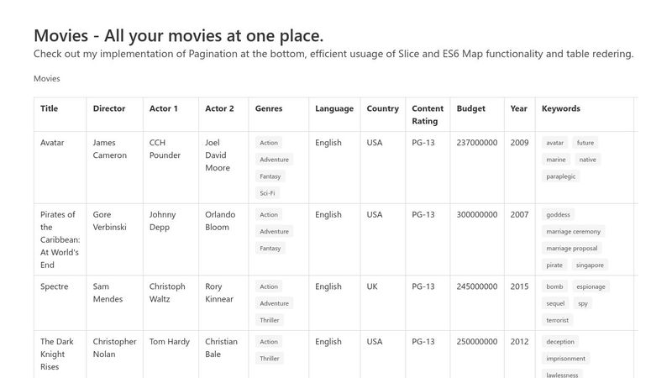
Task: Click the Thriller tag in Spectre row
Action: click(270, 320)
